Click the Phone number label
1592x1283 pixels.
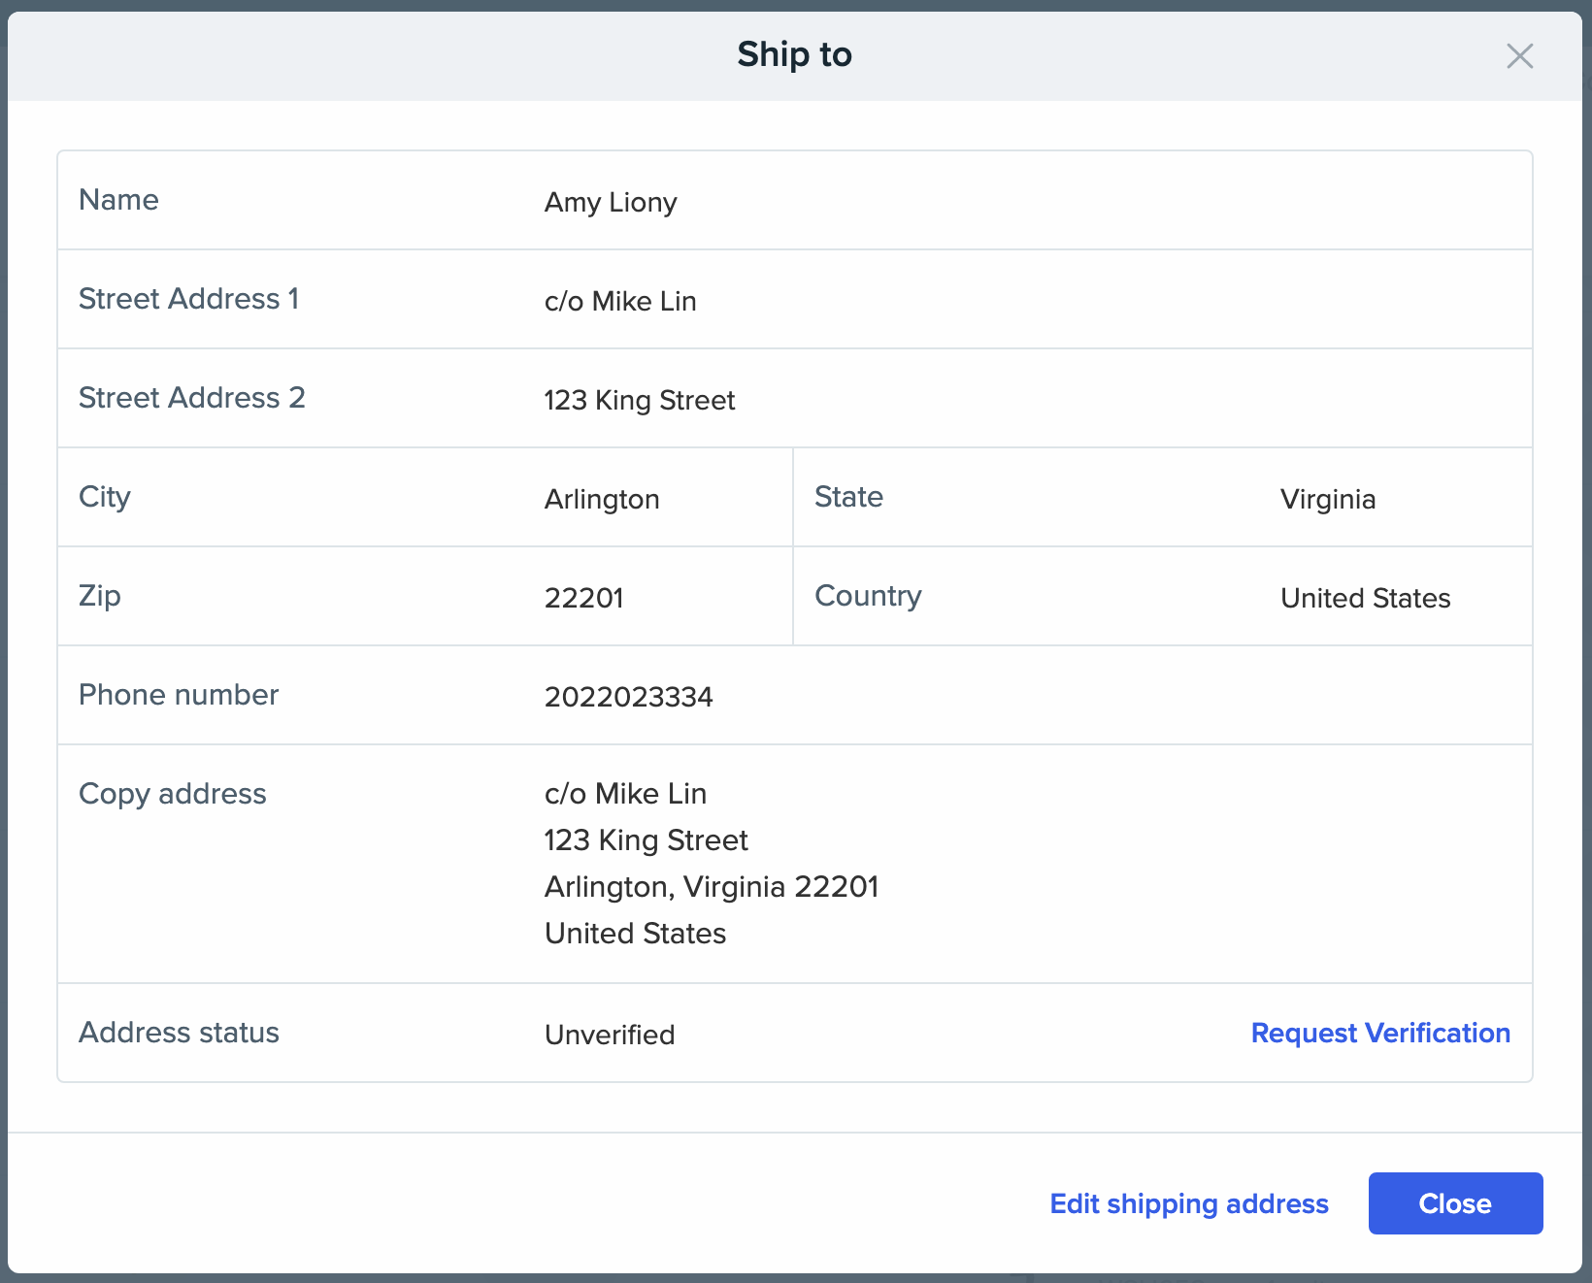tap(179, 695)
